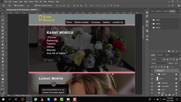
Task: Open the Search icon in options bar
Action: click(169, 6)
